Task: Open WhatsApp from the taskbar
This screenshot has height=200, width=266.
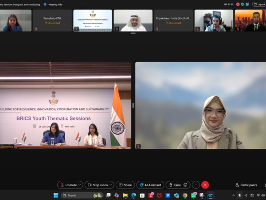Action: 194,195
